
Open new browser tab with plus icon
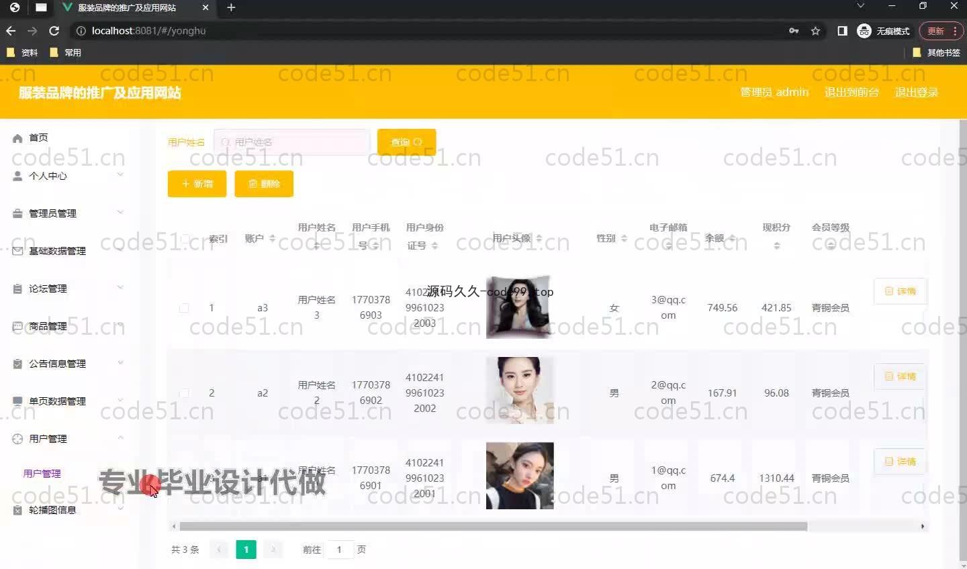click(231, 7)
